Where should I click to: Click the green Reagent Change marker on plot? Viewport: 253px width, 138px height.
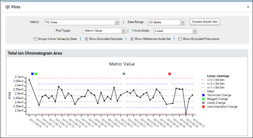click(x=36, y=74)
